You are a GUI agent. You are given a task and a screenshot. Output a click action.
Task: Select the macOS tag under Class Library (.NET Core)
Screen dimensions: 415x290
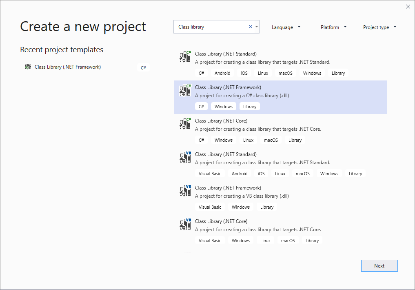click(x=271, y=140)
